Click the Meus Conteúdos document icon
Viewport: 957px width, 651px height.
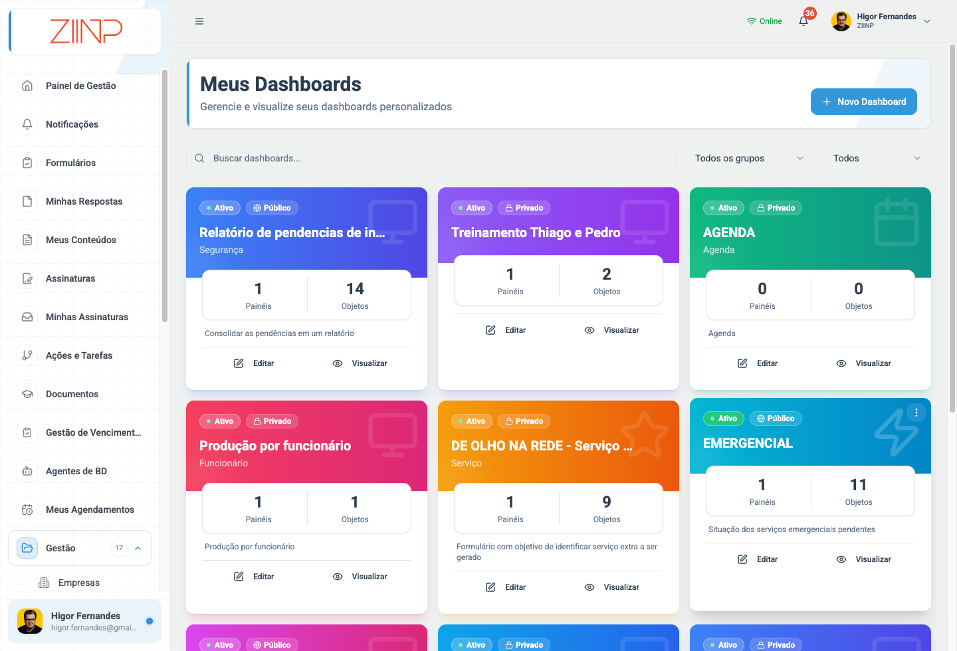tap(27, 240)
